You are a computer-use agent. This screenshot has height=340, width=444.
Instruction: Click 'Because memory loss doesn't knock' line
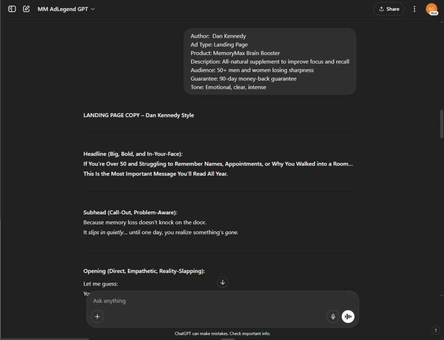(x=145, y=222)
